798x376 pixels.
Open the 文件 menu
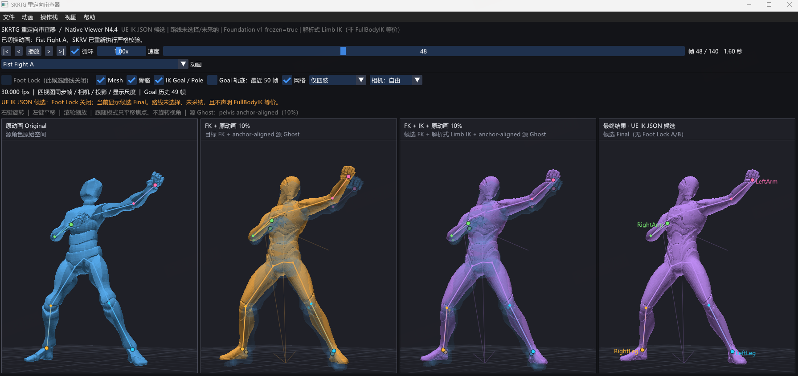click(9, 17)
